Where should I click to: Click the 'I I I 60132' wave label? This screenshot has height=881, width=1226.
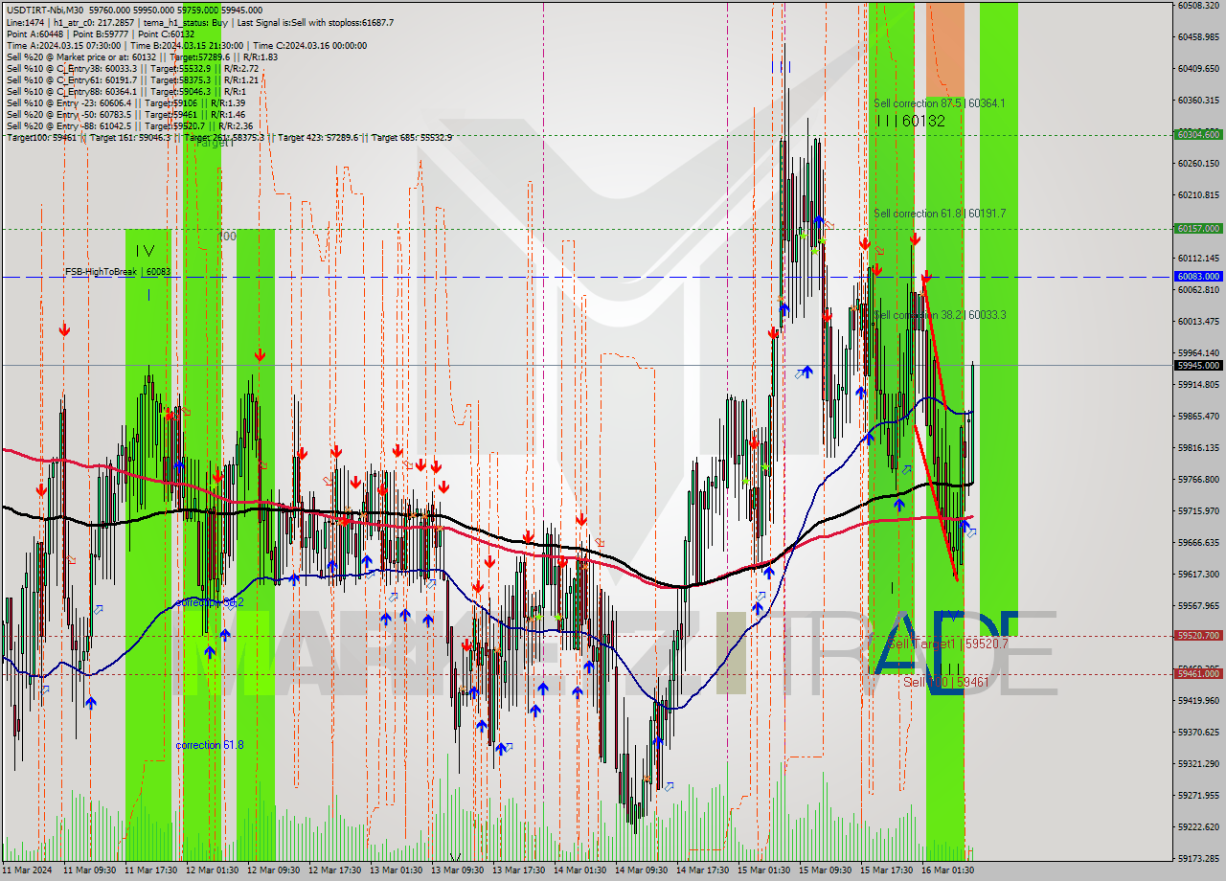click(x=911, y=121)
